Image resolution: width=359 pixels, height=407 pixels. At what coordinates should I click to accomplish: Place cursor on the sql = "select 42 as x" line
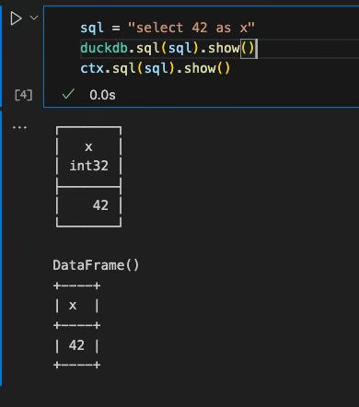(x=168, y=28)
